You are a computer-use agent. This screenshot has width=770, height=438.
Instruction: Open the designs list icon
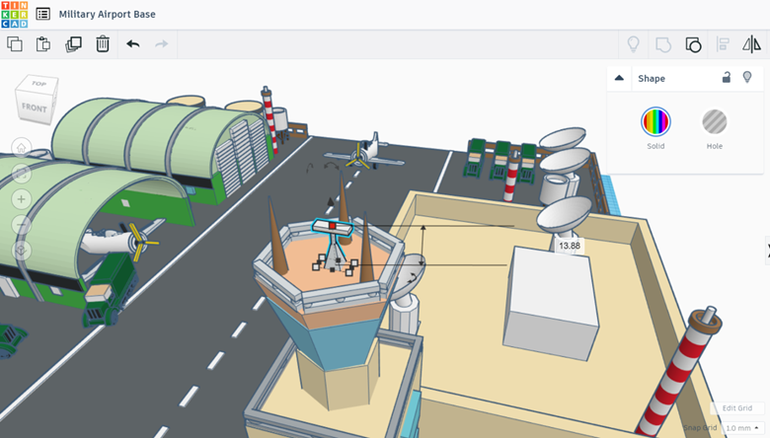click(x=43, y=14)
